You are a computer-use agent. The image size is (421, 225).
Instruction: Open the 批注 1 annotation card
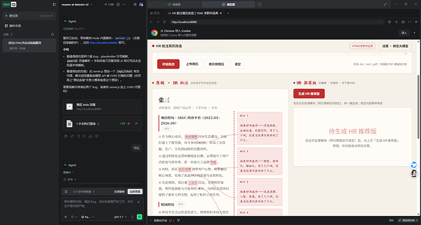tap(260, 128)
